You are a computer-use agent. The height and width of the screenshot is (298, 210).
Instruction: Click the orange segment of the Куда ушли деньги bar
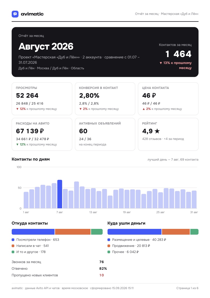[x=176, y=232]
